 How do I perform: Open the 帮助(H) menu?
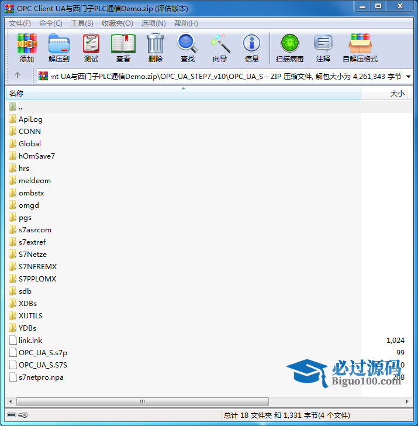186,23
